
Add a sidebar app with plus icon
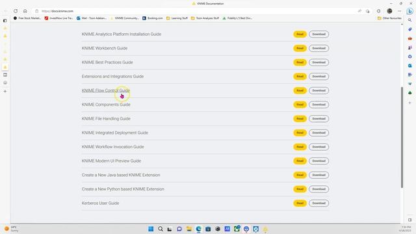[410, 103]
